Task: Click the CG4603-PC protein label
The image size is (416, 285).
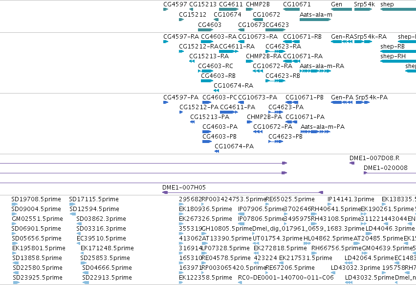Action: coord(219,97)
